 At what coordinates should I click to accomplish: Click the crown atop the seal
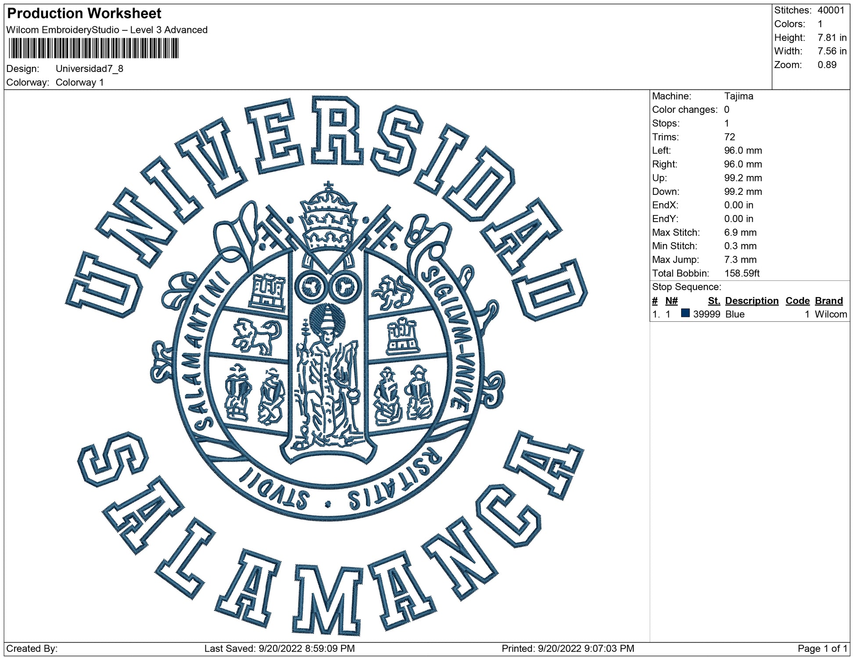click(x=328, y=219)
